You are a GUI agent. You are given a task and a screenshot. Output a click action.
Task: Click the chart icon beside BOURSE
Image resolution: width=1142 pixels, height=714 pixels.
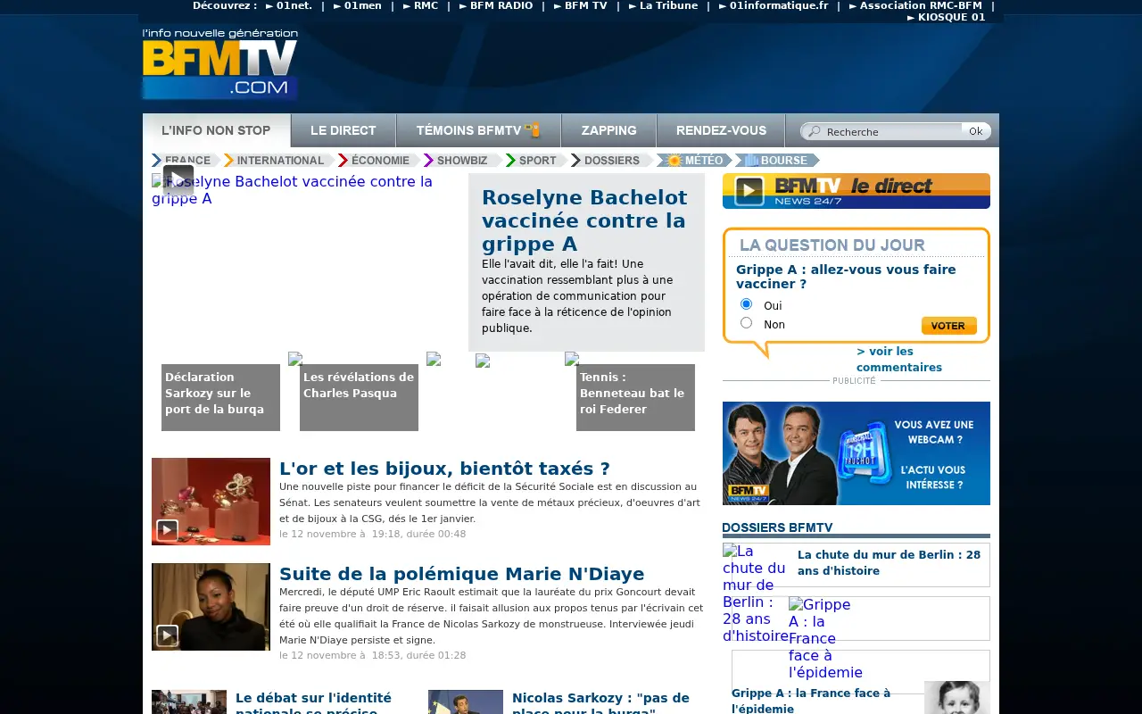[751, 161]
